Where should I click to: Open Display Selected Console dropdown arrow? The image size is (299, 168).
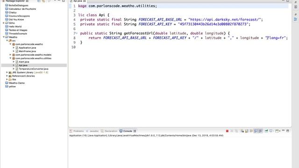coord(274,131)
